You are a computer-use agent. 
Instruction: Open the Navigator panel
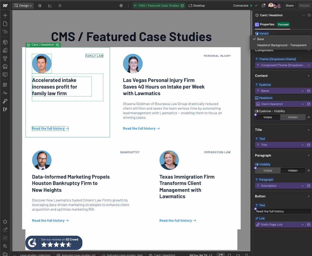(x=5, y=32)
